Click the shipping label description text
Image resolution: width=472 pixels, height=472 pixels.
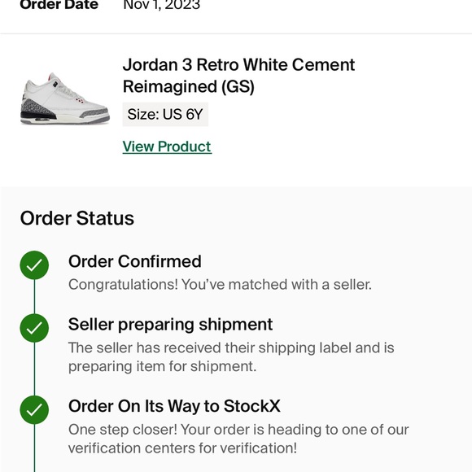click(231, 357)
